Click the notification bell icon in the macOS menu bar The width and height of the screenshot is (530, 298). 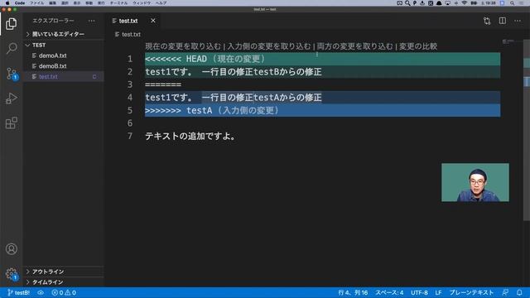(x=439, y=3)
